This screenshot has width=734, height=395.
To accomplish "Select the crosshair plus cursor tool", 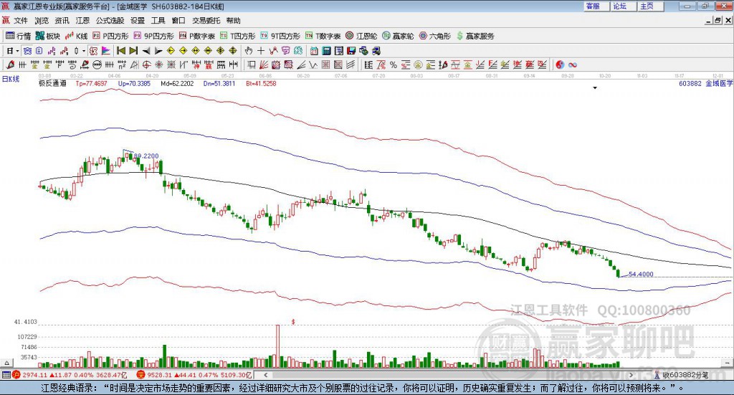I will 261,51.
